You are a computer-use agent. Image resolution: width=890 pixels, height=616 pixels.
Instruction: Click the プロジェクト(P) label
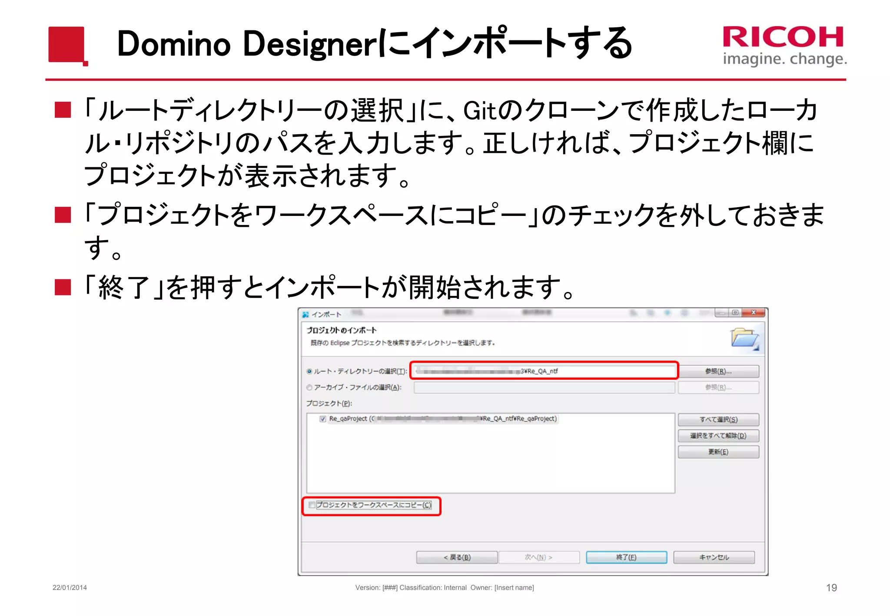click(329, 404)
